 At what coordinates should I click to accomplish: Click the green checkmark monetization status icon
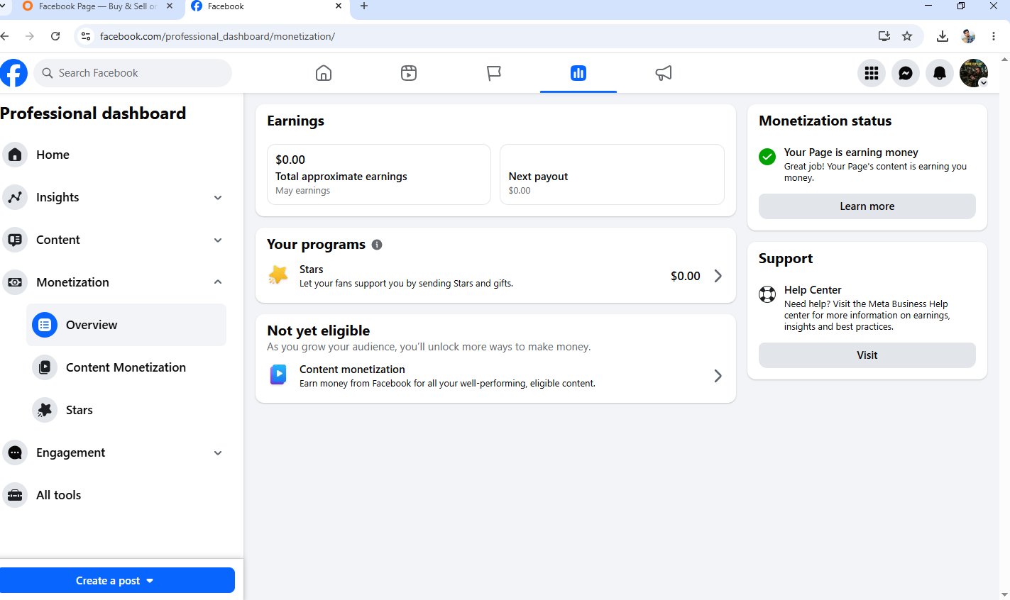[x=767, y=157]
